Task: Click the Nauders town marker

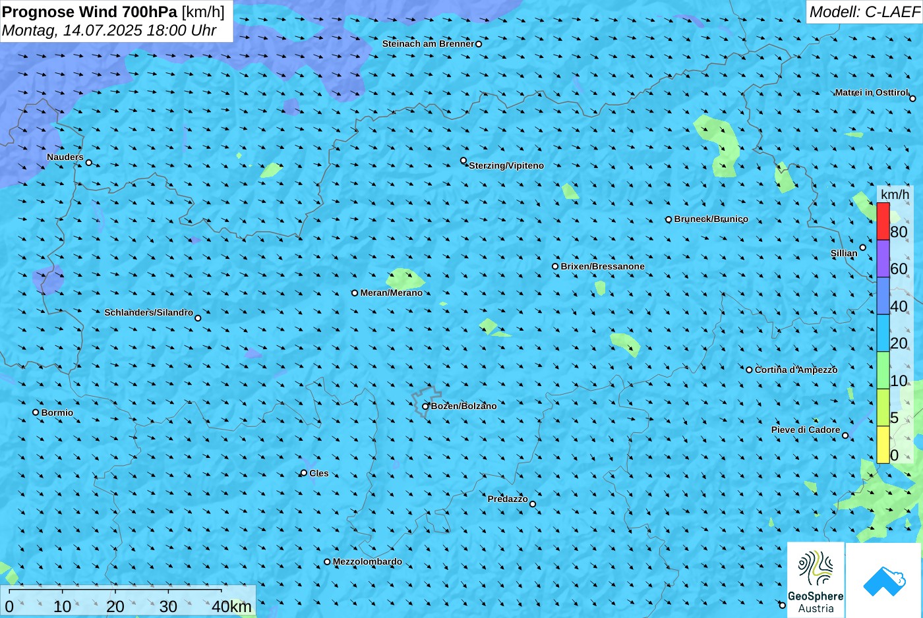Action: pos(89,163)
